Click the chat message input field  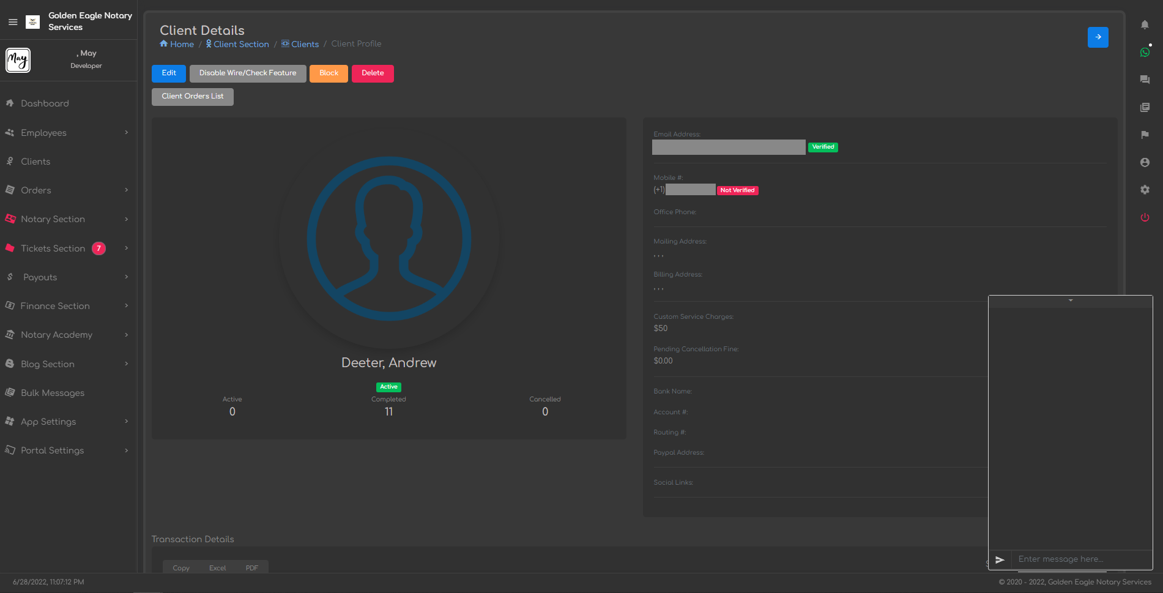coord(1080,559)
